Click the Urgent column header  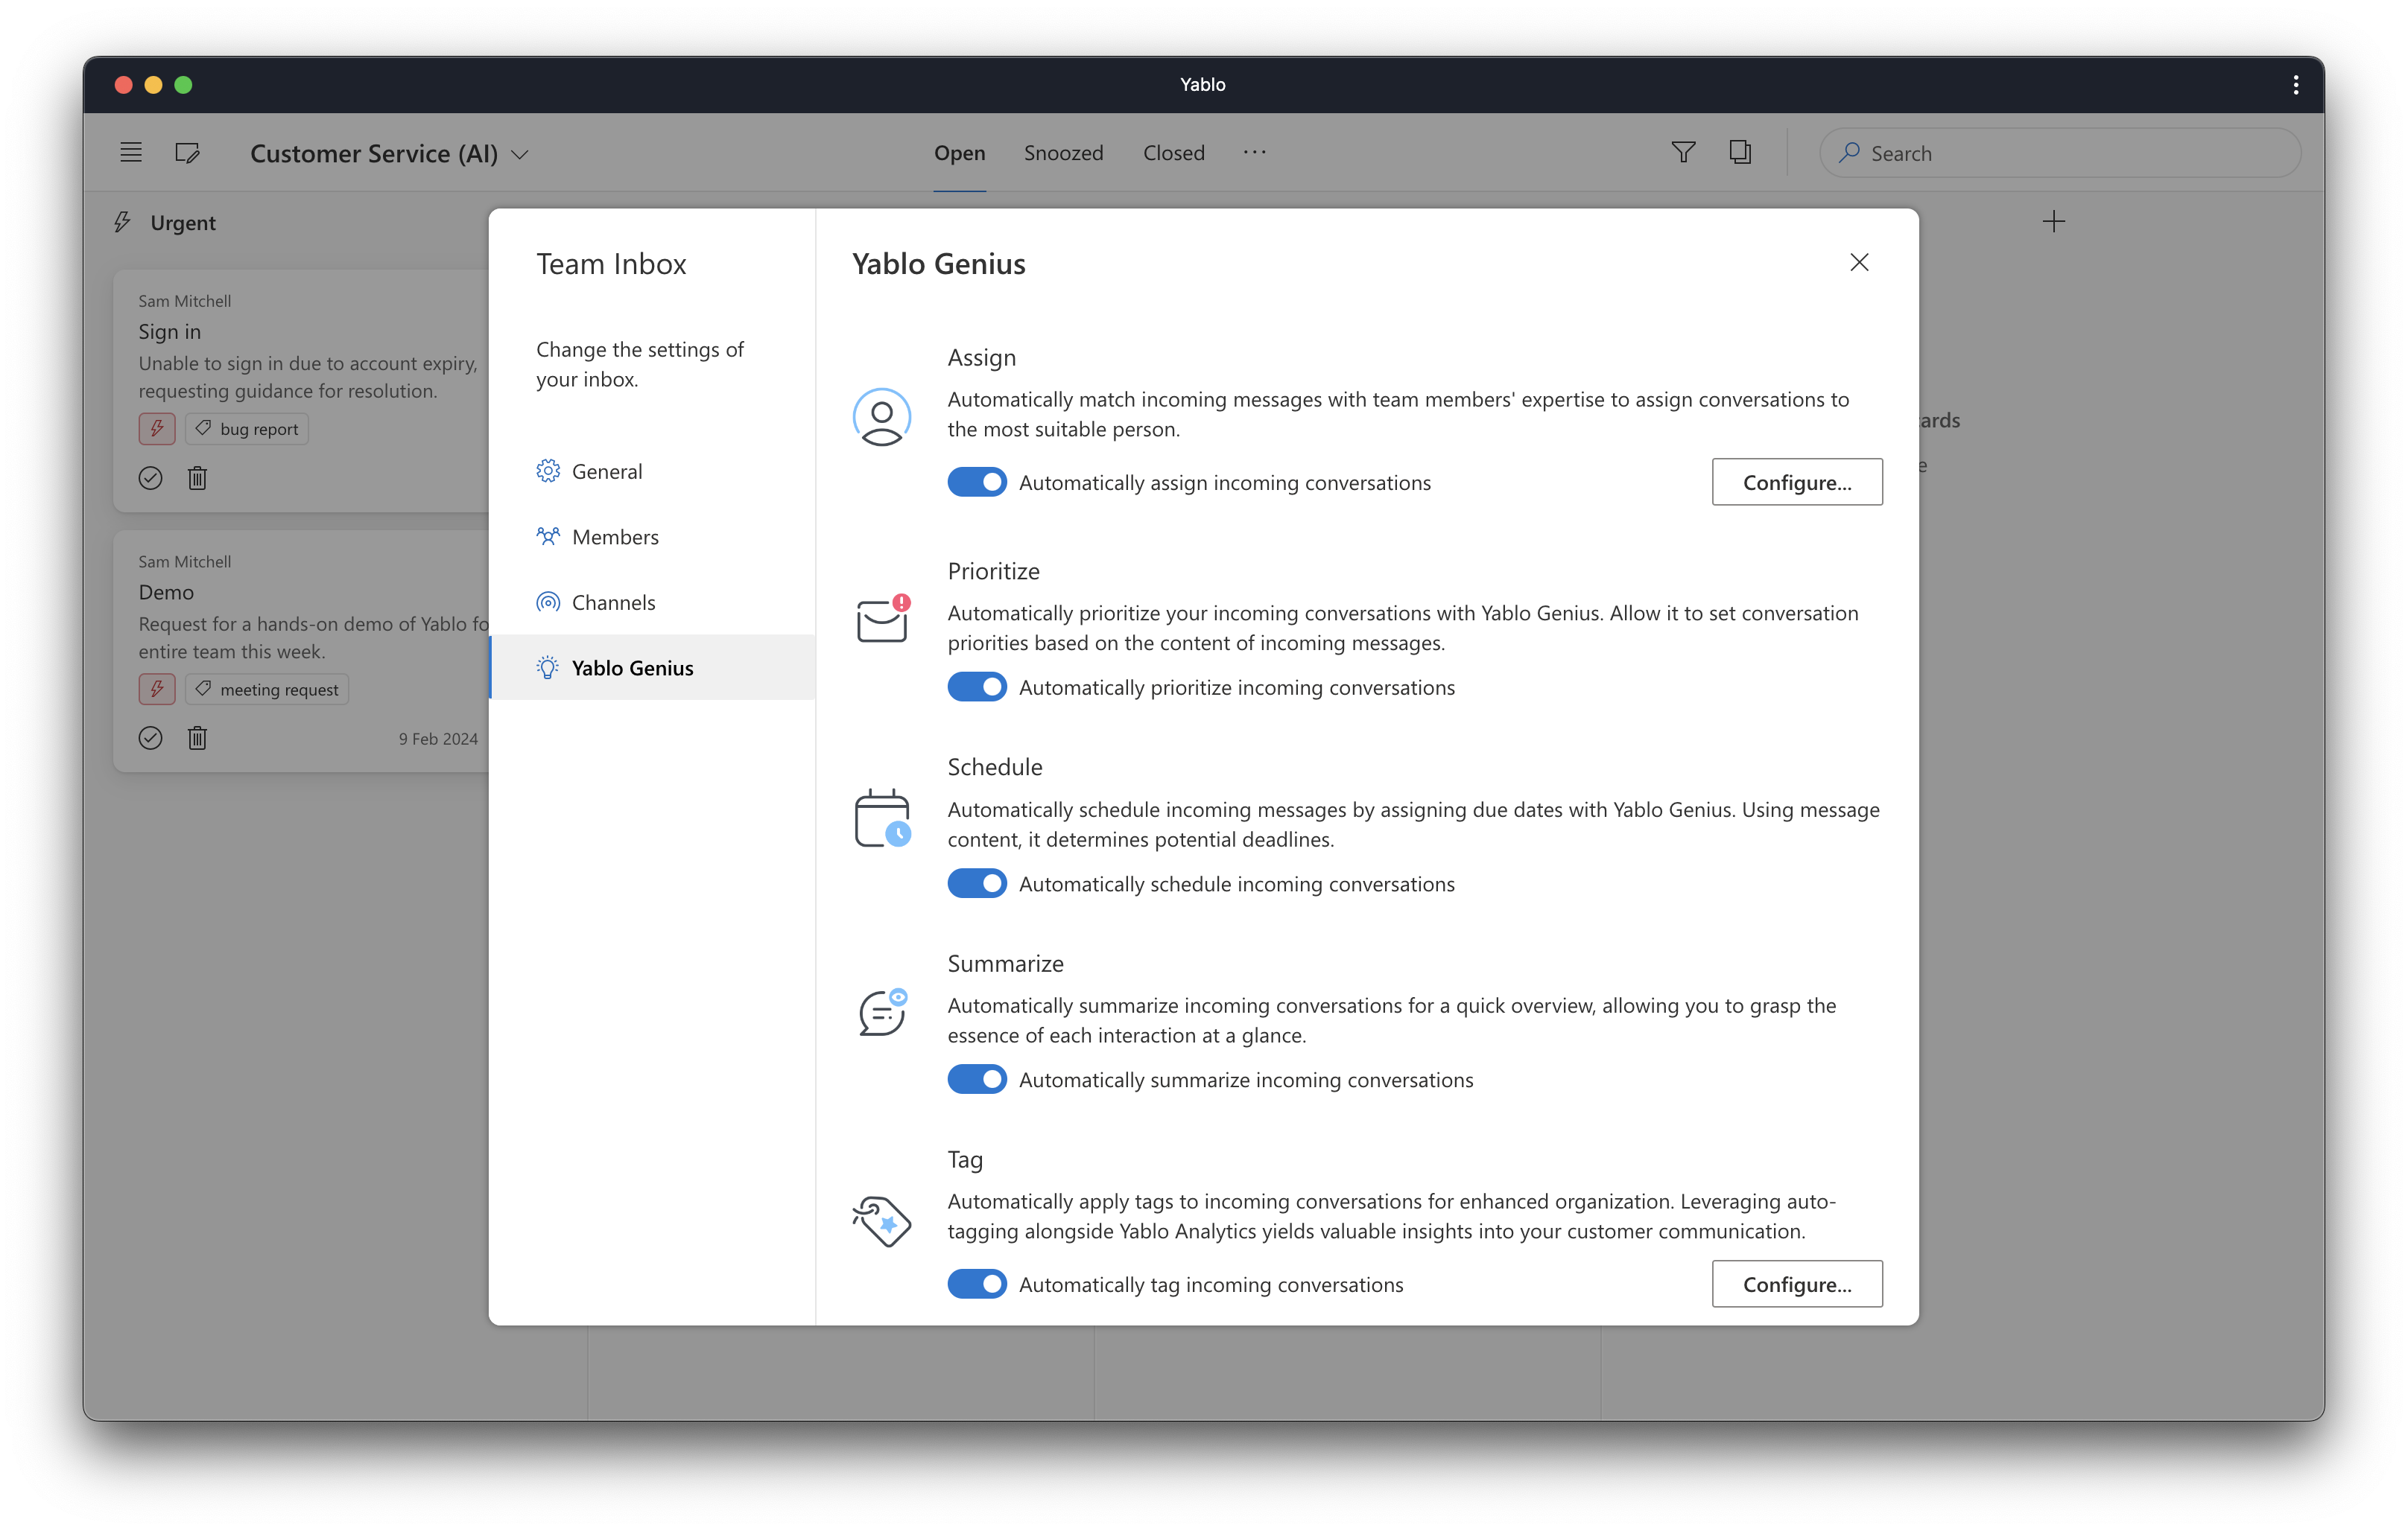[183, 223]
